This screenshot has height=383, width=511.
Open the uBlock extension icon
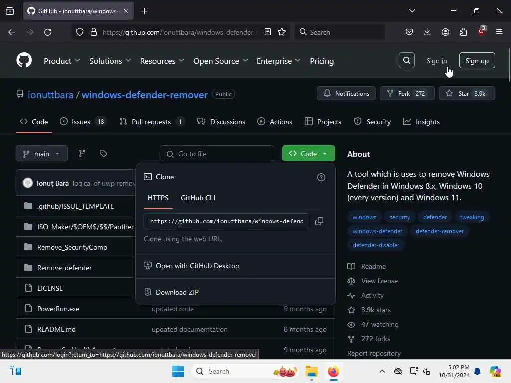pyautogui.click(x=482, y=31)
